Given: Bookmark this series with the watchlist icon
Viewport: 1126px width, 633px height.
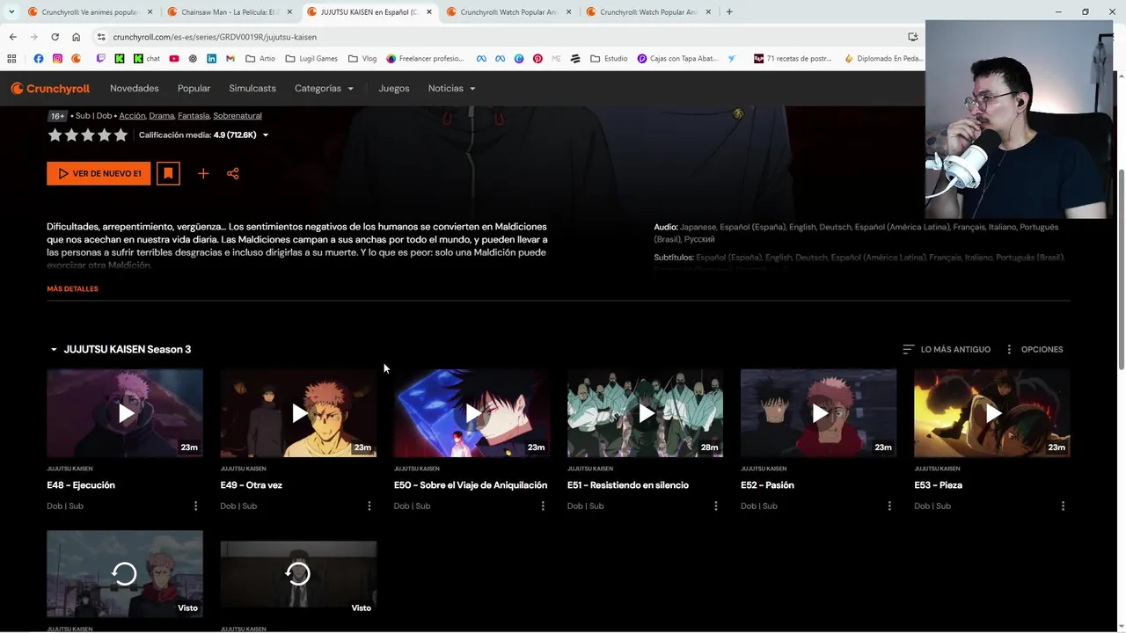Looking at the screenshot, I should [168, 173].
